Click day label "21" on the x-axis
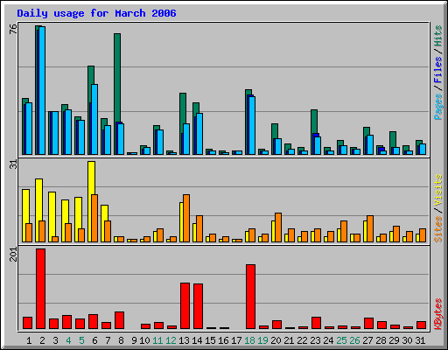448x350 pixels. coord(289,340)
